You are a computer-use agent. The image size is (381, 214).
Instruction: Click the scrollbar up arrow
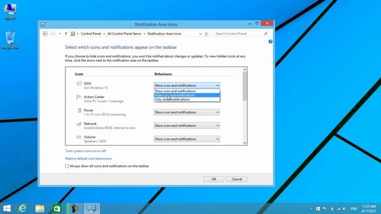245,70
